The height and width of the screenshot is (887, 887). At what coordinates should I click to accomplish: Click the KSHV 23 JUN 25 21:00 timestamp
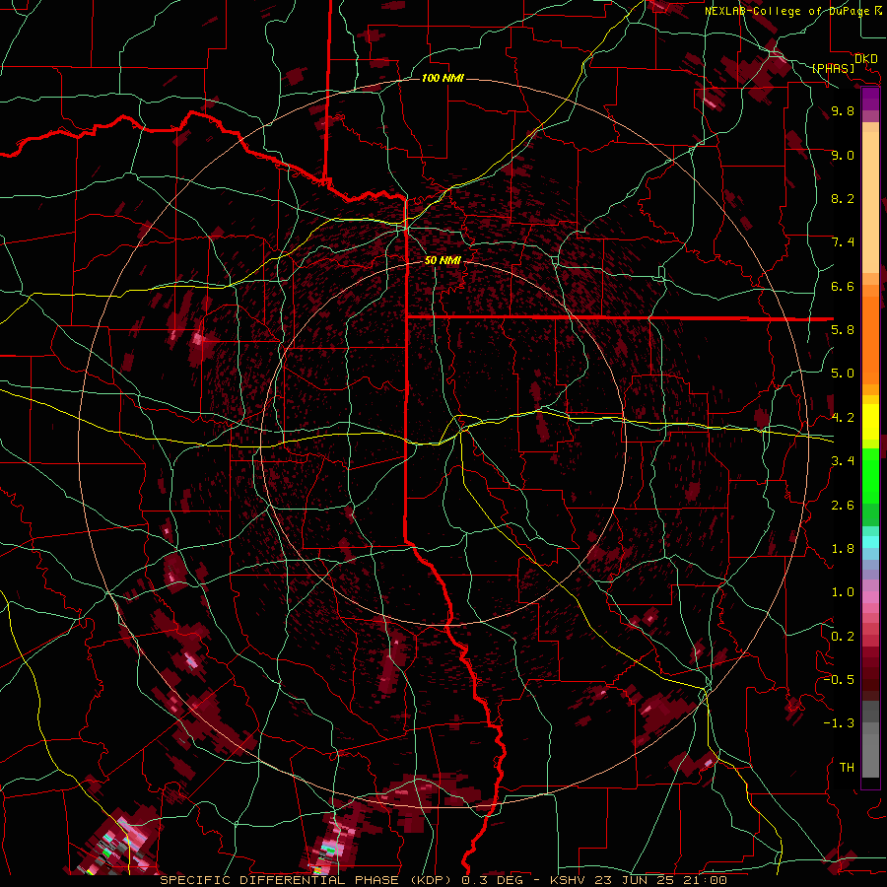coord(638,880)
